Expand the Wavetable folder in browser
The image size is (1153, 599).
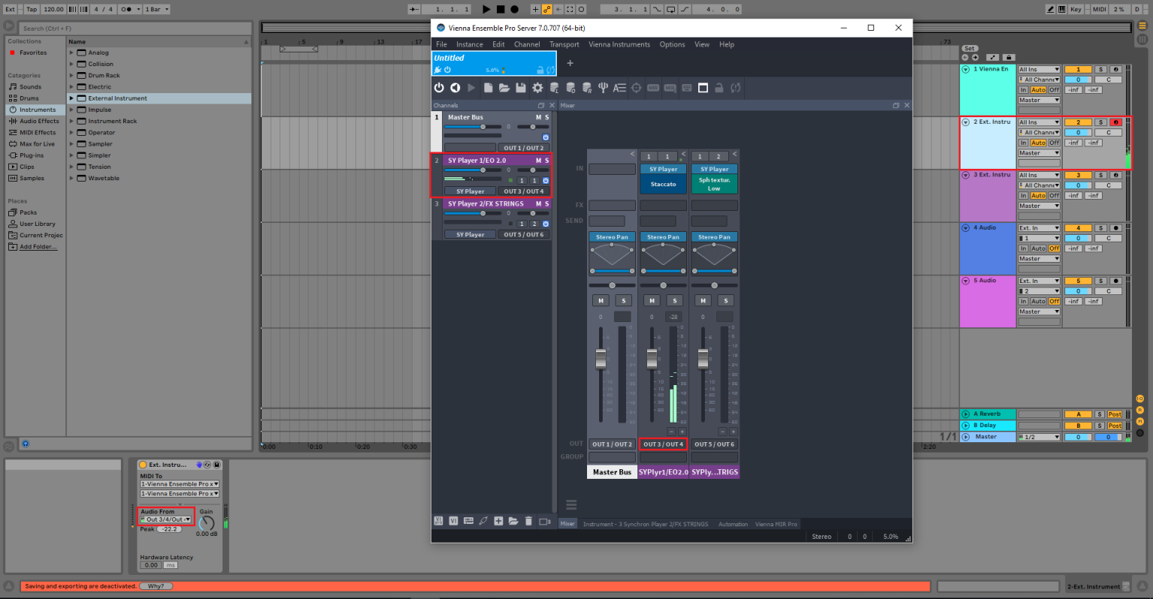(72, 178)
